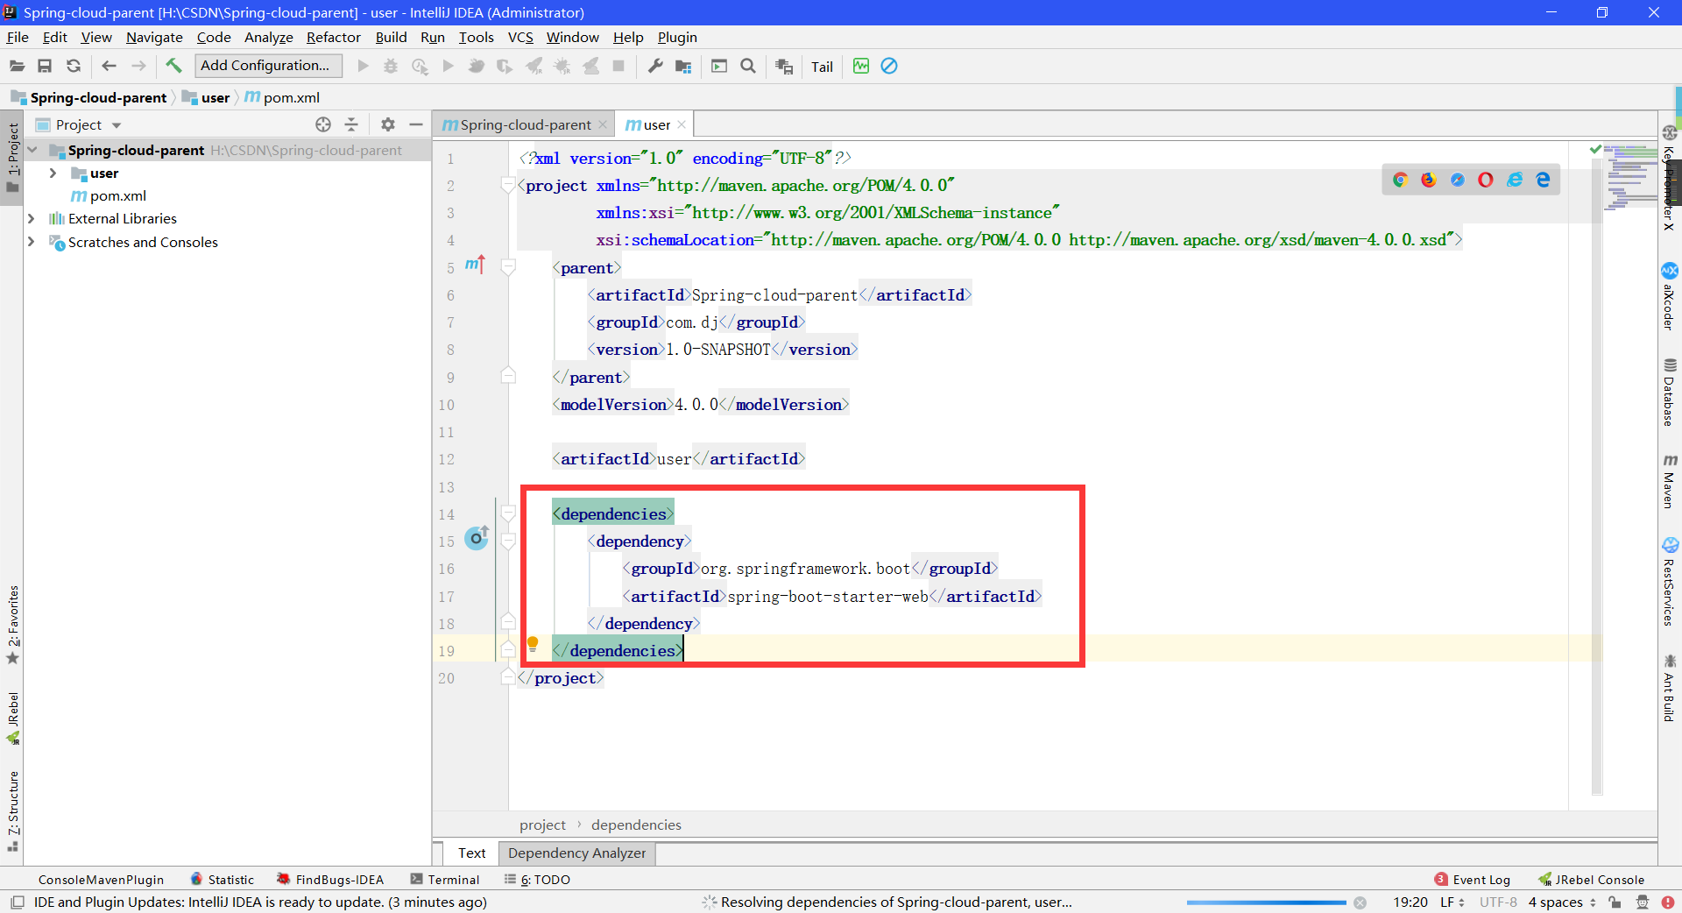Open the JRebel Console panel
Image resolution: width=1682 pixels, height=913 pixels.
tap(1591, 880)
